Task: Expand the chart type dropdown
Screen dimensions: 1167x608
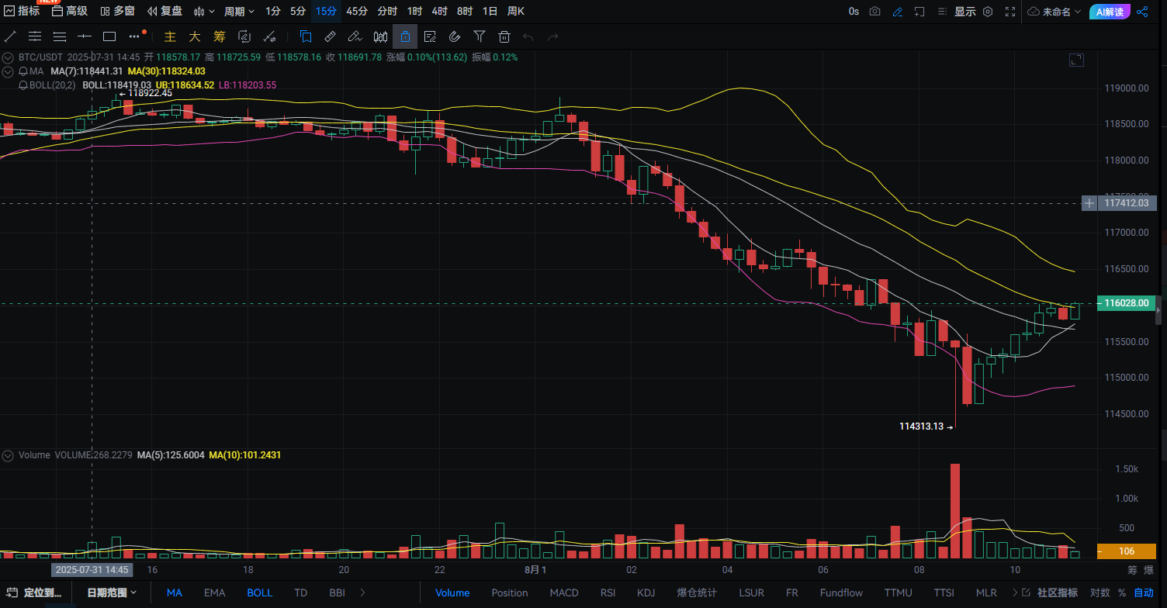Action: (x=205, y=12)
